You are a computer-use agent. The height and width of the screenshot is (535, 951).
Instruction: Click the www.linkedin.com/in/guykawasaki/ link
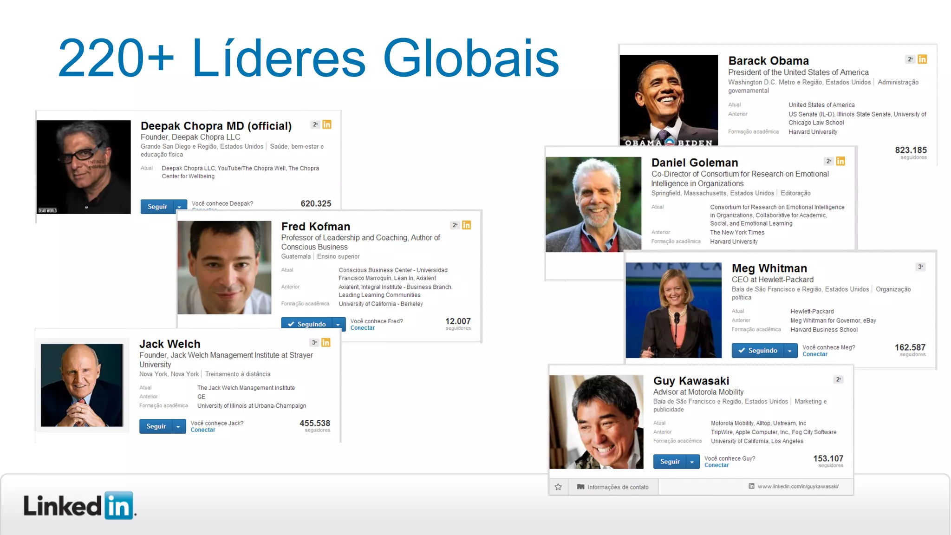coord(798,487)
